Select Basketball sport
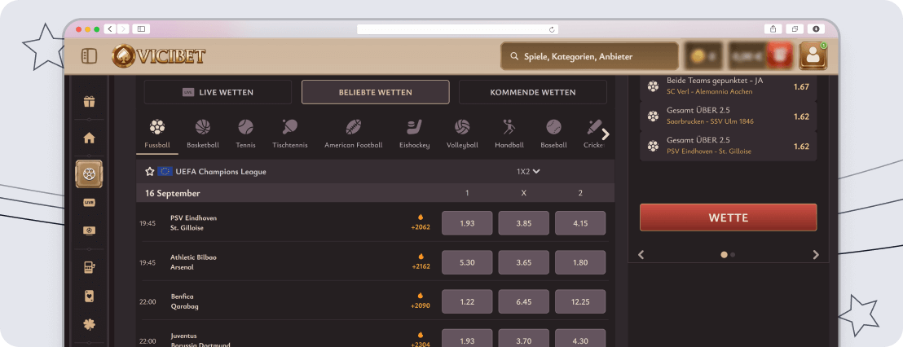Image resolution: width=903 pixels, height=347 pixels. pyautogui.click(x=203, y=134)
